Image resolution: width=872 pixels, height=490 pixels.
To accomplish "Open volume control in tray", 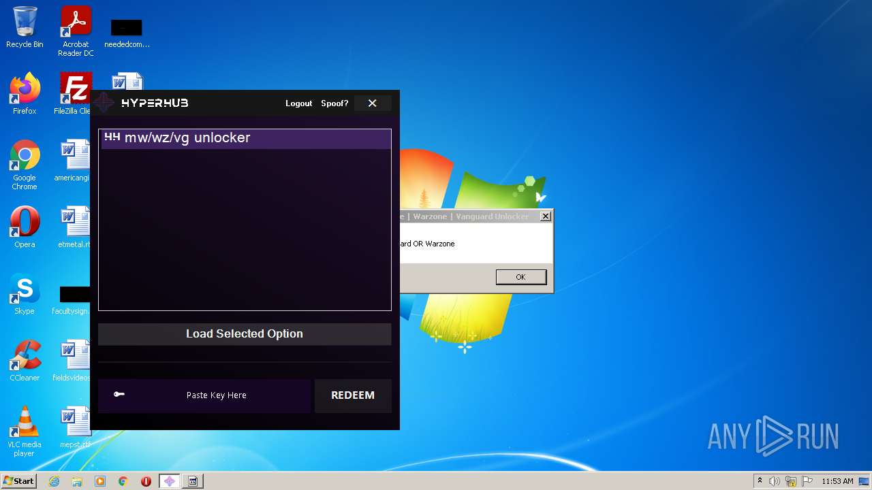I will (x=775, y=481).
